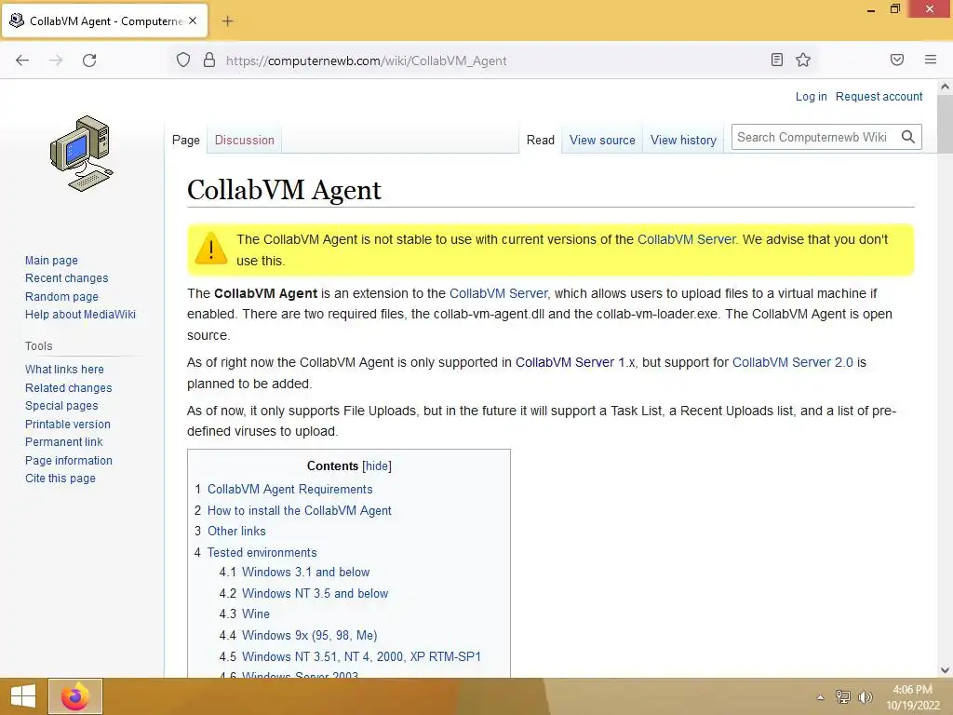Open Related changes tool
Screen dimensions: 953x715
[x=69, y=388]
